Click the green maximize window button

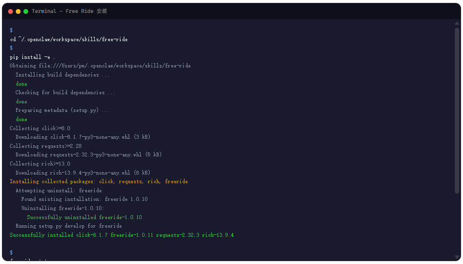click(26, 11)
